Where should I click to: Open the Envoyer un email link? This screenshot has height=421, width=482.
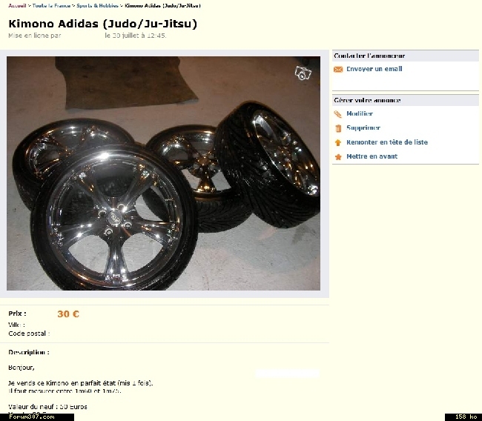[374, 69]
